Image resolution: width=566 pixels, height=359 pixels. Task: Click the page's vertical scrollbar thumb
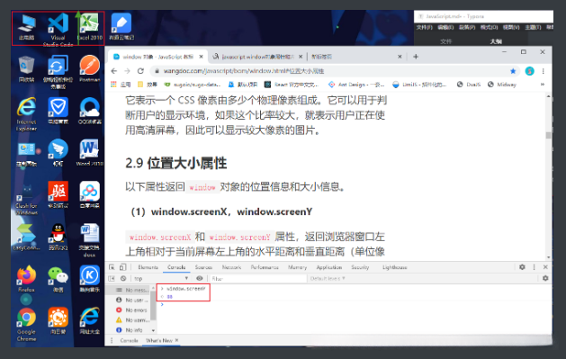tap(548, 135)
